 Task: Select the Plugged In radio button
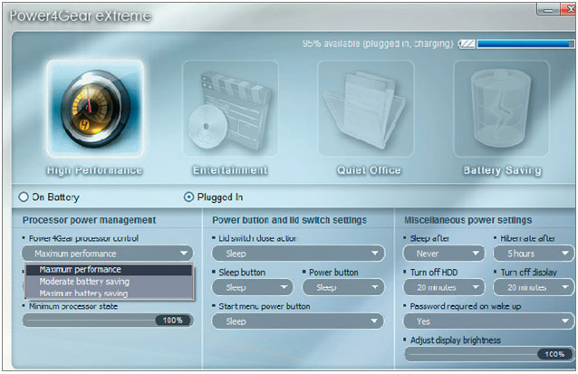(x=188, y=197)
